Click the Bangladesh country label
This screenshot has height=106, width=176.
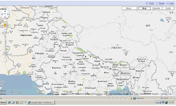pos(123,79)
